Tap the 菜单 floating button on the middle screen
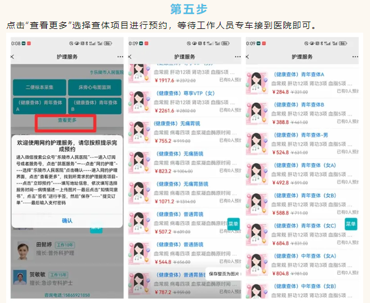370x303 pixels. (x=233, y=224)
